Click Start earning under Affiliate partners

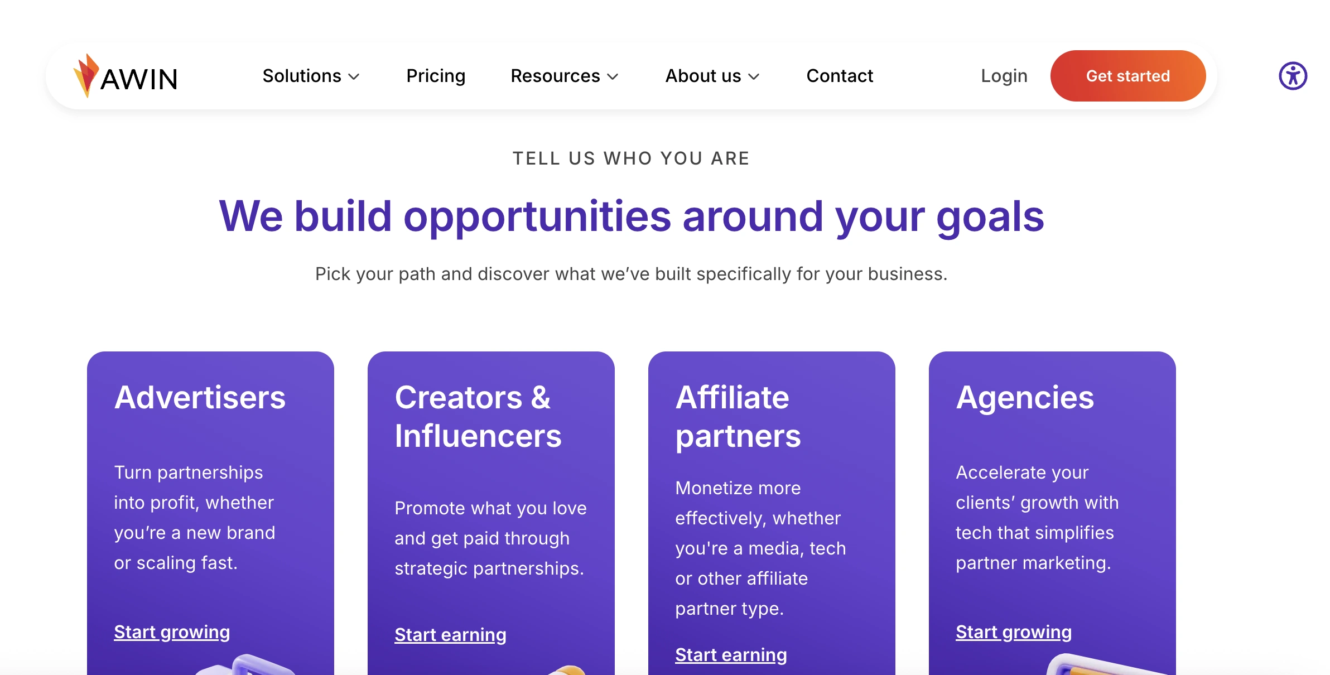click(731, 655)
